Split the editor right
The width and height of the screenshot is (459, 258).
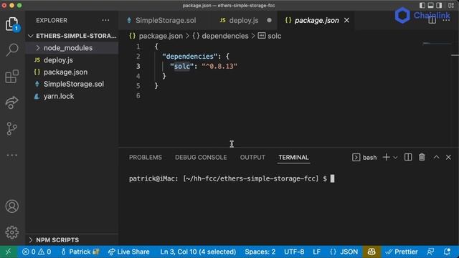(x=432, y=21)
